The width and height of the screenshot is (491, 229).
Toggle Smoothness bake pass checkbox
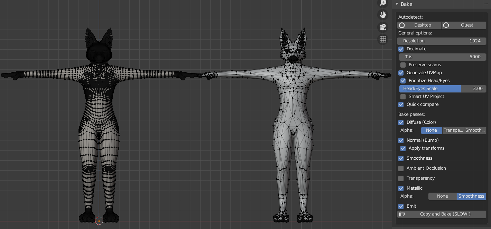click(401, 158)
